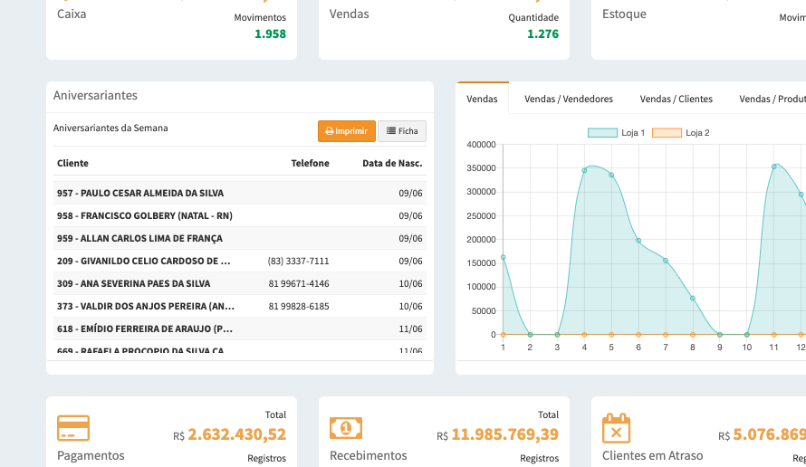Click the Telefone column header

[x=310, y=164]
